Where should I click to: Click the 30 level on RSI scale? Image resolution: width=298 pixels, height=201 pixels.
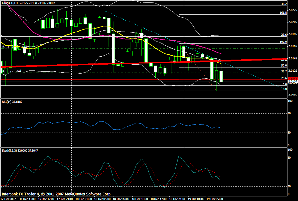point(289,132)
